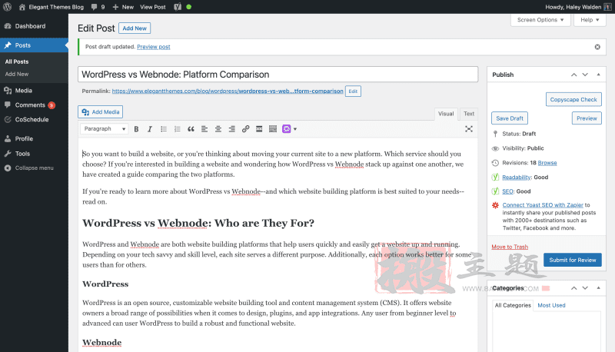
Task: Click the purple shortcode icon
Action: (286, 129)
